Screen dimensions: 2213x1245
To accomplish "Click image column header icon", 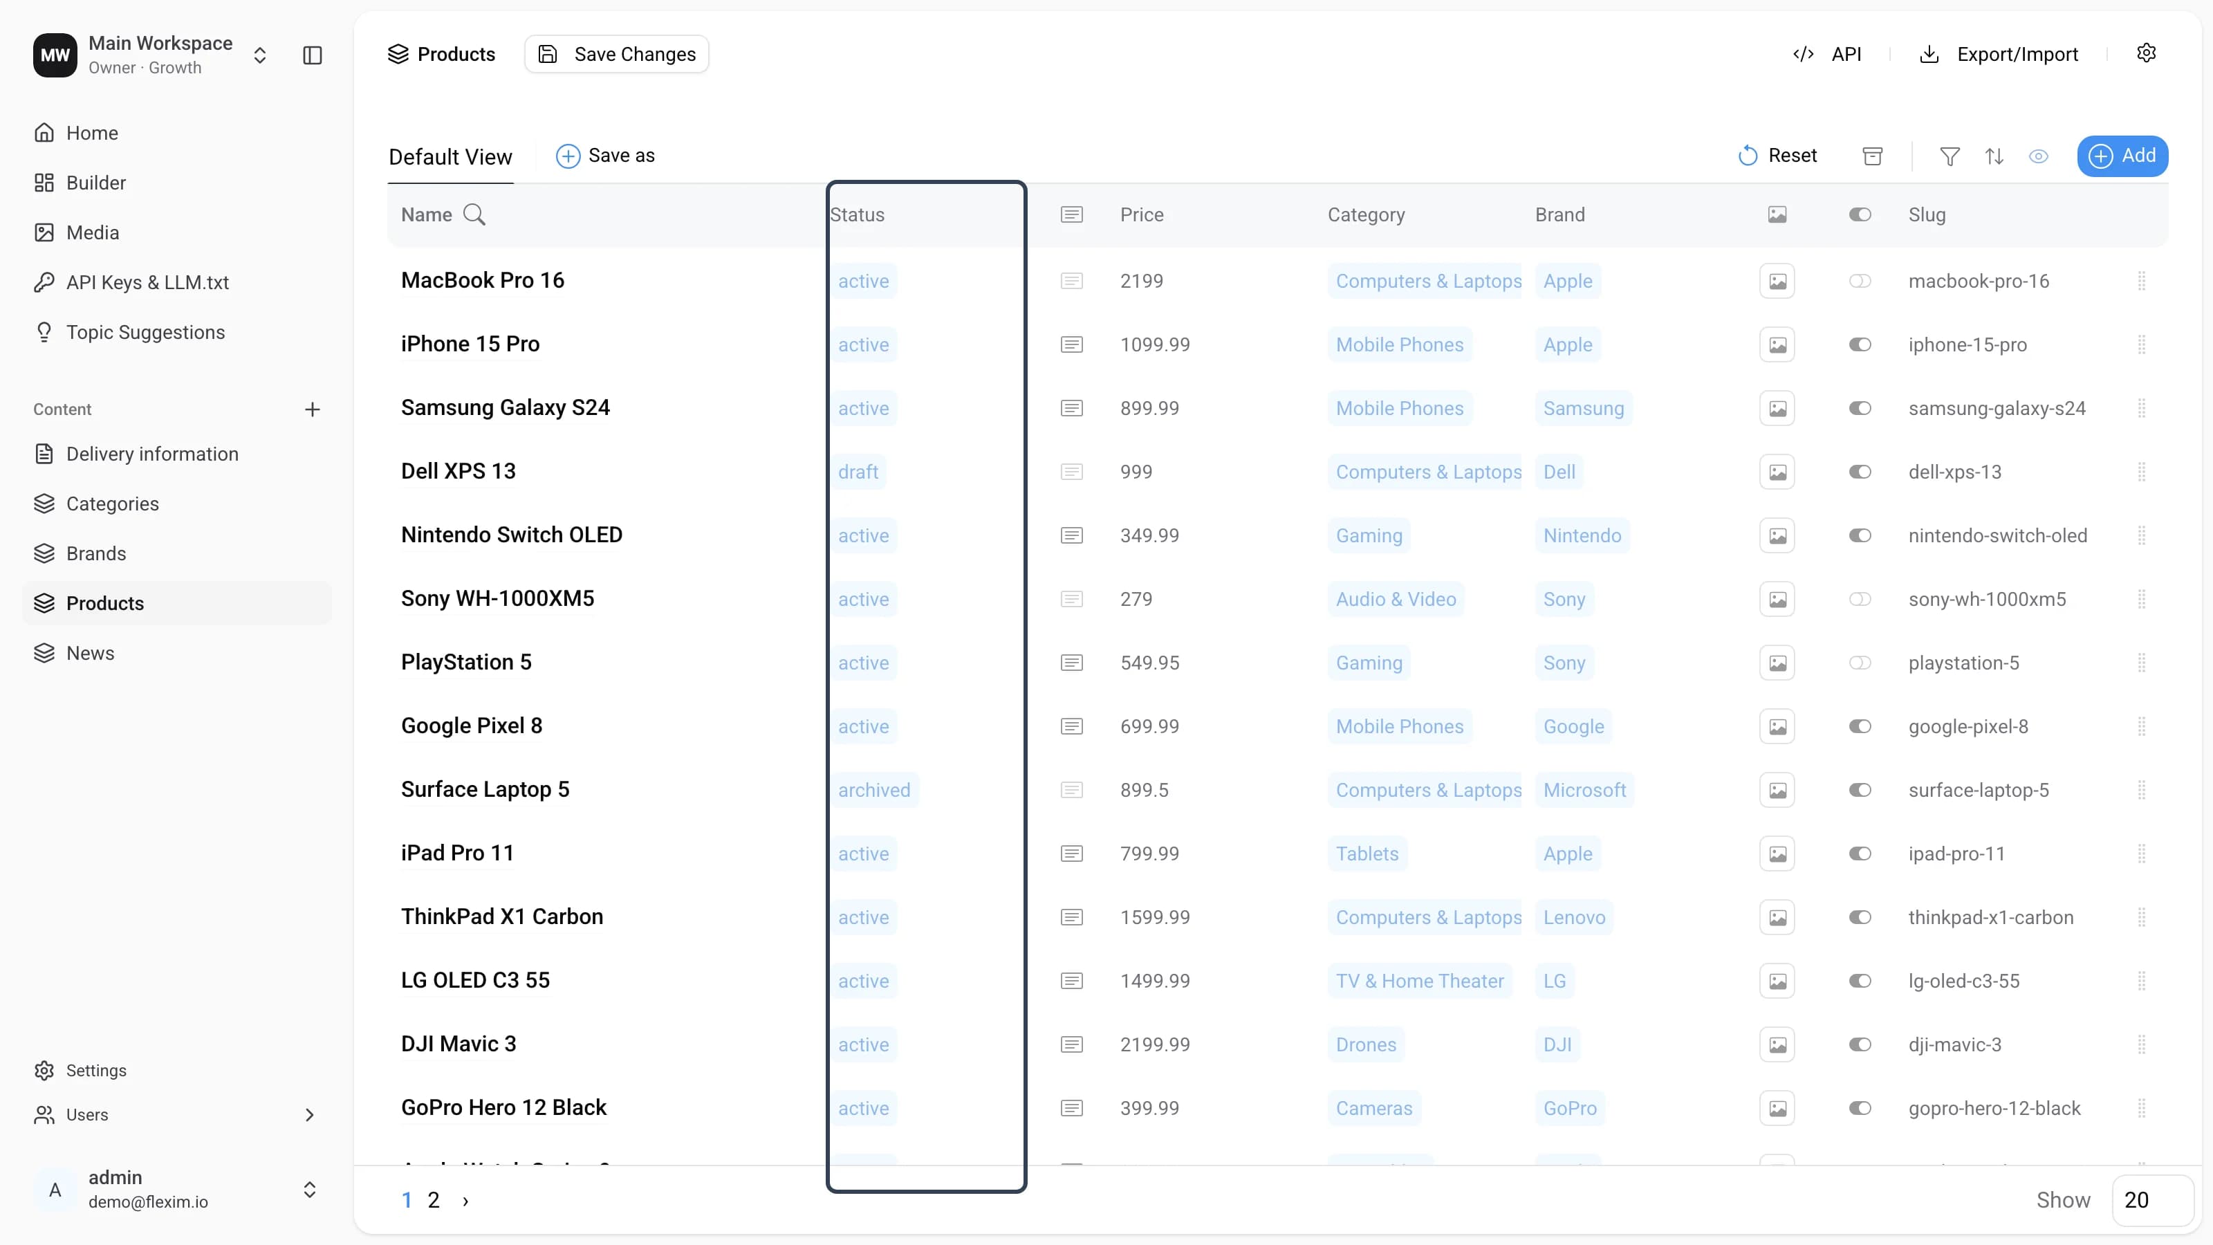I will 1777,215.
